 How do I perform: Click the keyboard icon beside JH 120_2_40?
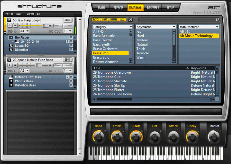click(x=17, y=42)
